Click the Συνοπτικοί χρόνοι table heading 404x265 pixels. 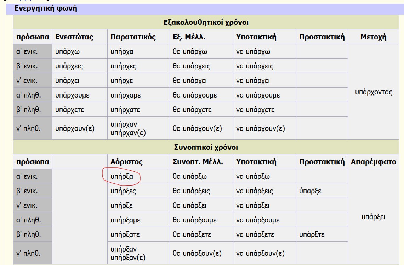tap(206, 147)
